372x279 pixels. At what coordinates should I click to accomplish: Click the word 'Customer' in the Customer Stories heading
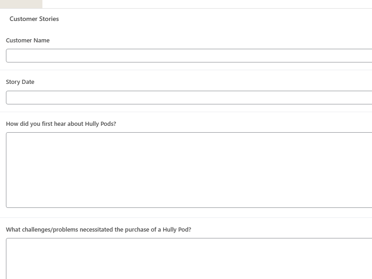point(24,19)
